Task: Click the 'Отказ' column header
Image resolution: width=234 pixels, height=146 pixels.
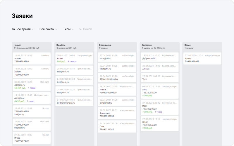Action: (x=187, y=45)
